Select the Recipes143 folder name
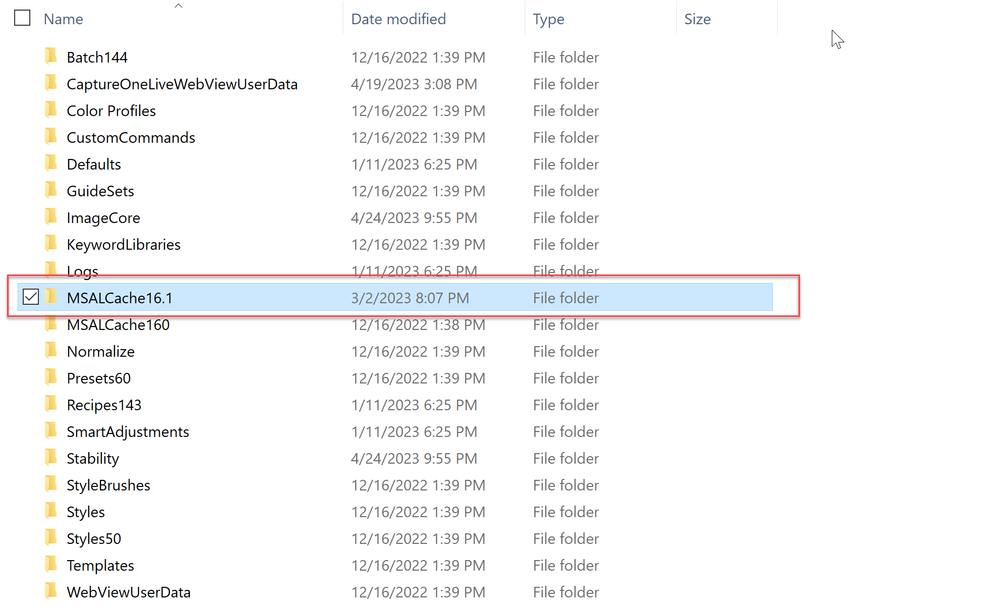The height and width of the screenshot is (607, 1002). (104, 405)
